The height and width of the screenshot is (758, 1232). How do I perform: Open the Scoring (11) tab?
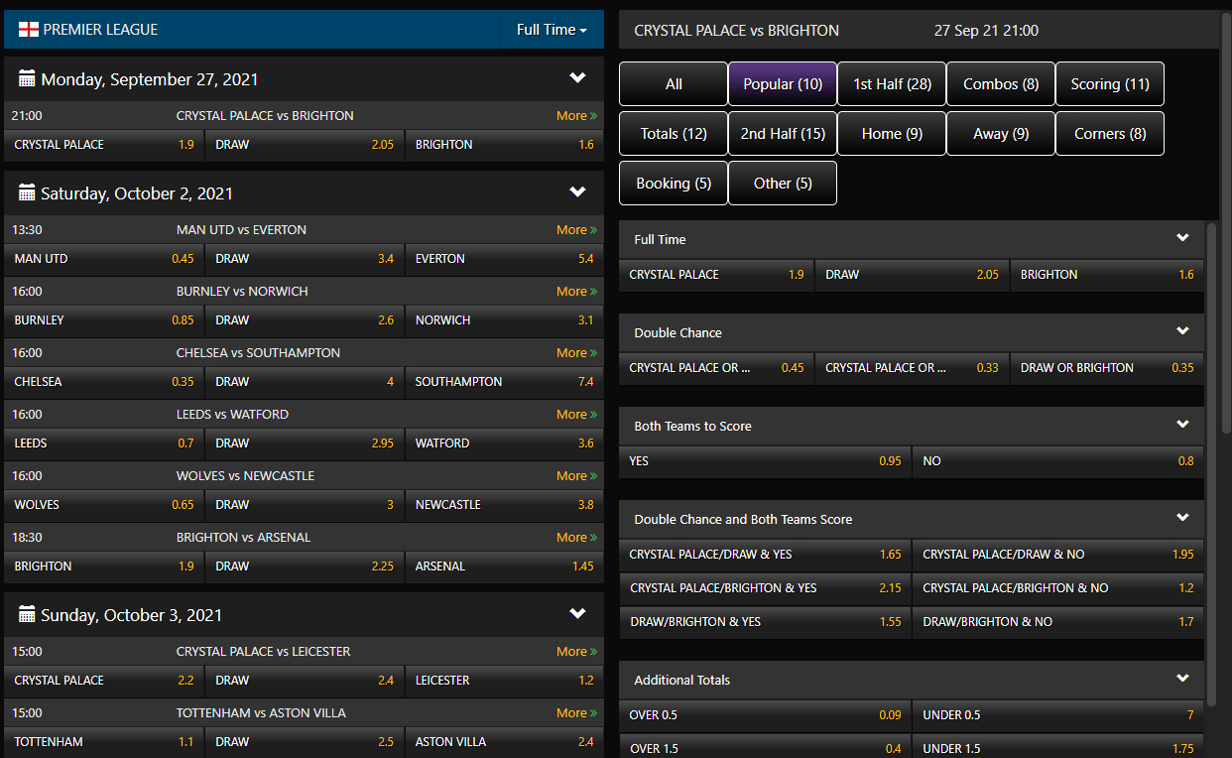click(x=1110, y=84)
